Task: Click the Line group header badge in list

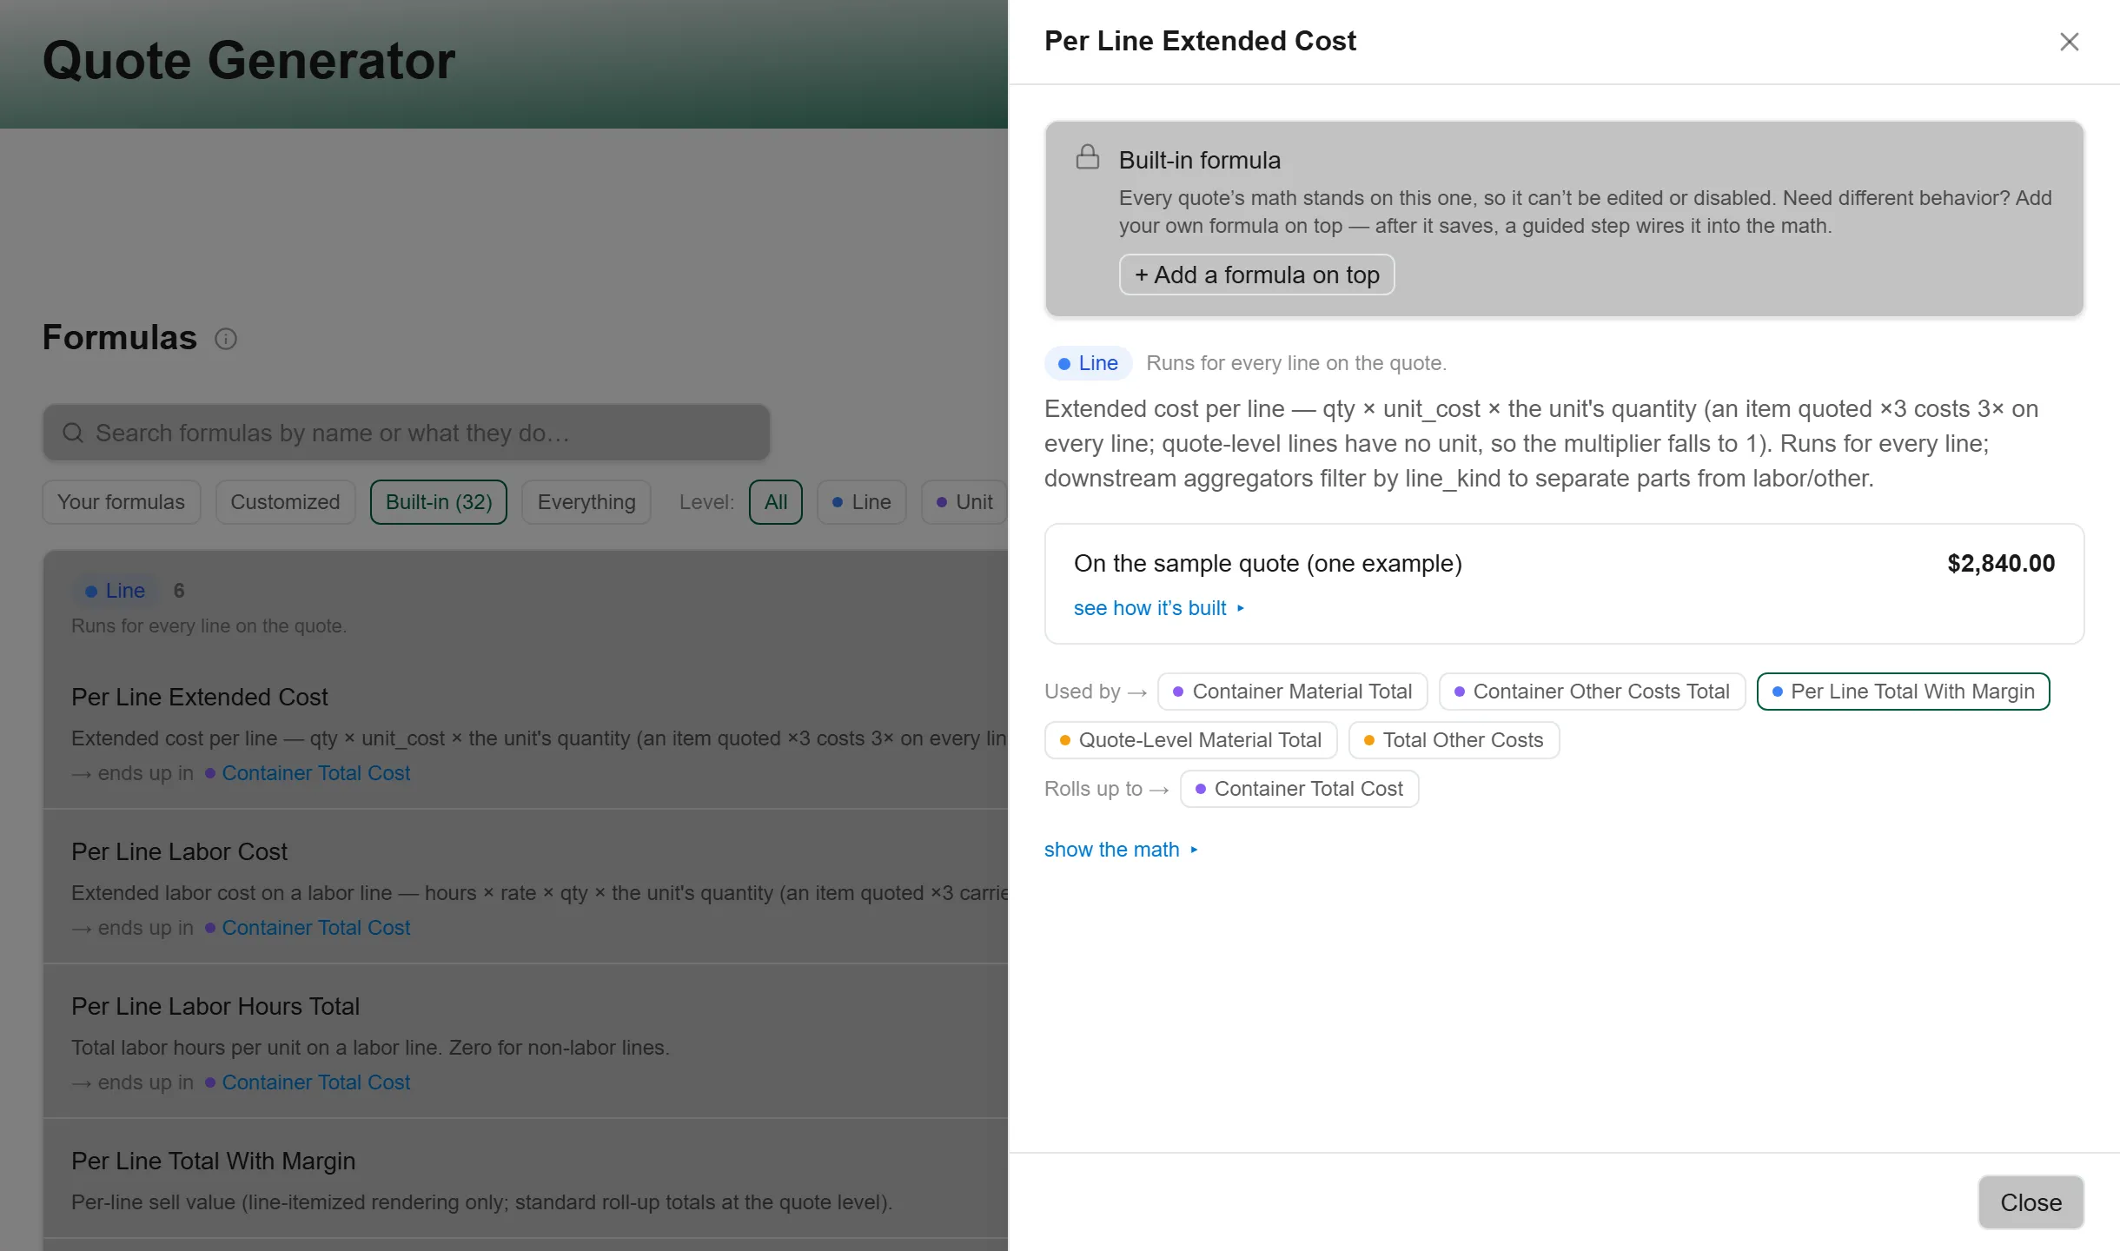Action: (116, 591)
